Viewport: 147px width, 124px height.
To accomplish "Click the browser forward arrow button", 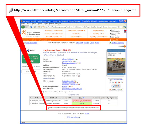I will tap(26, 27).
